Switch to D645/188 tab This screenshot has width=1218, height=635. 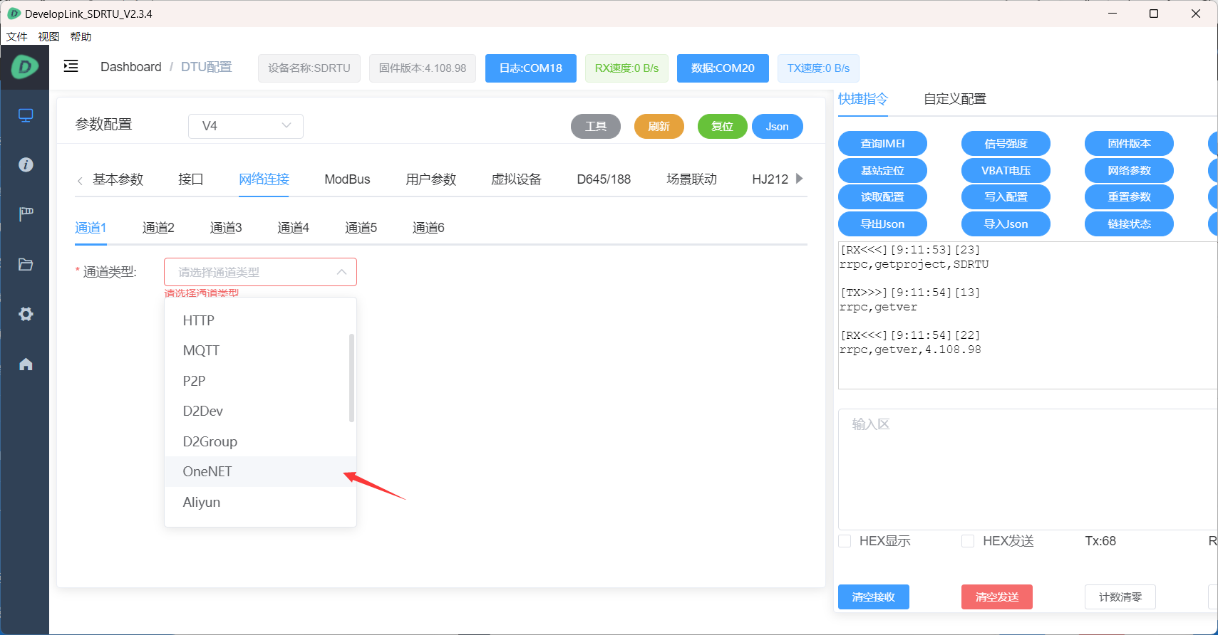604,179
